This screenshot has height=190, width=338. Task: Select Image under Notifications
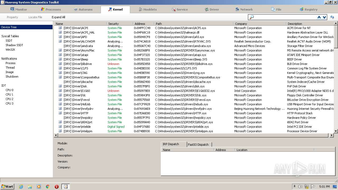pyautogui.click(x=10, y=72)
